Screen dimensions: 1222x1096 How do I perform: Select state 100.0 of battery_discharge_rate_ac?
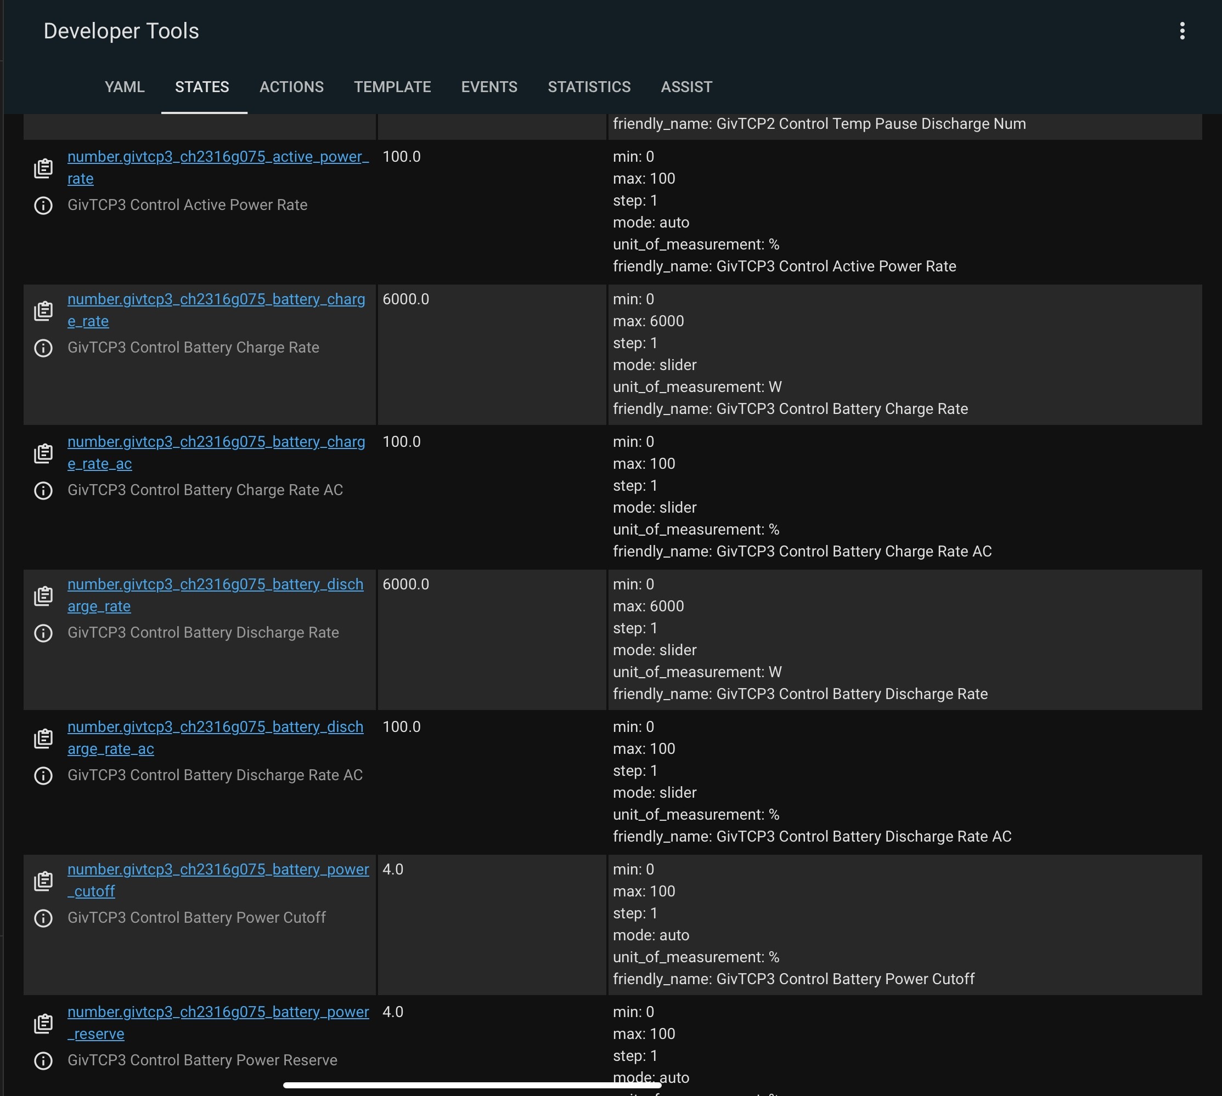(x=401, y=727)
